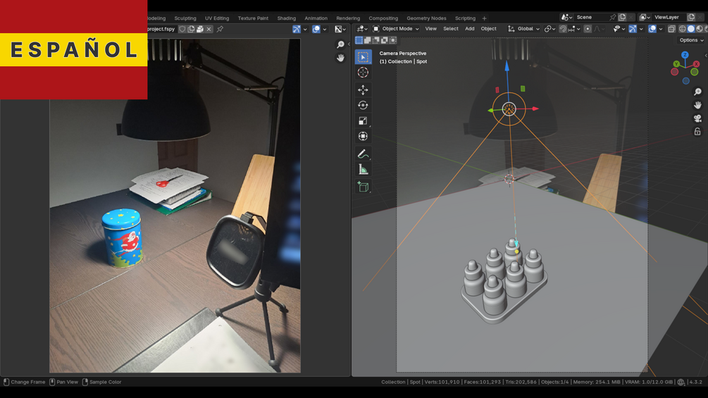Open the Options dropdown in viewport
708x398 pixels.
[691, 40]
